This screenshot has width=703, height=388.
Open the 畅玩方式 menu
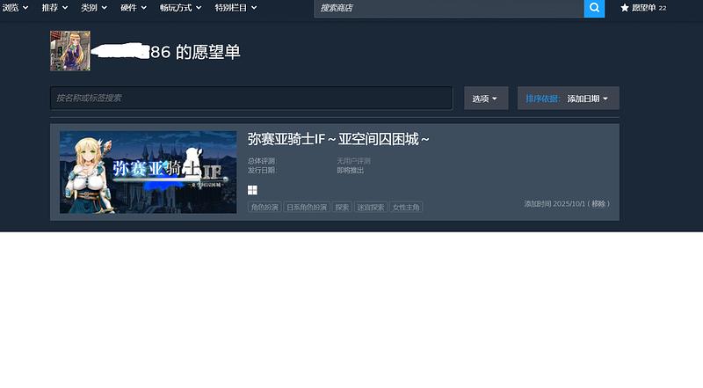coord(179,8)
